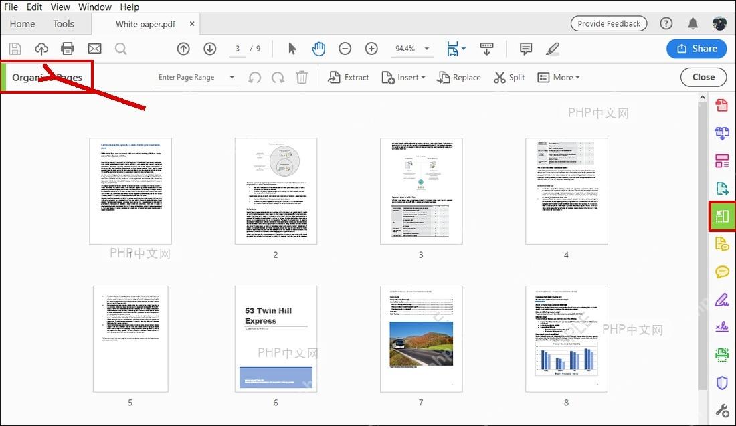Open the search magnifier icon
This screenshot has width=736, height=426.
pos(121,49)
